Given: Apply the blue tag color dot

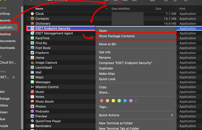Looking at the screenshot, I should pos(125,101).
